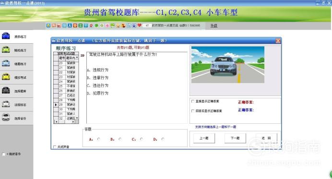Click the blue paw print toolbar icon
Screen dimensions: 332x179
pyautogui.click(x=134, y=25)
